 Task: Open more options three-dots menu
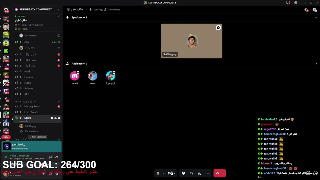pyautogui.click(x=207, y=173)
